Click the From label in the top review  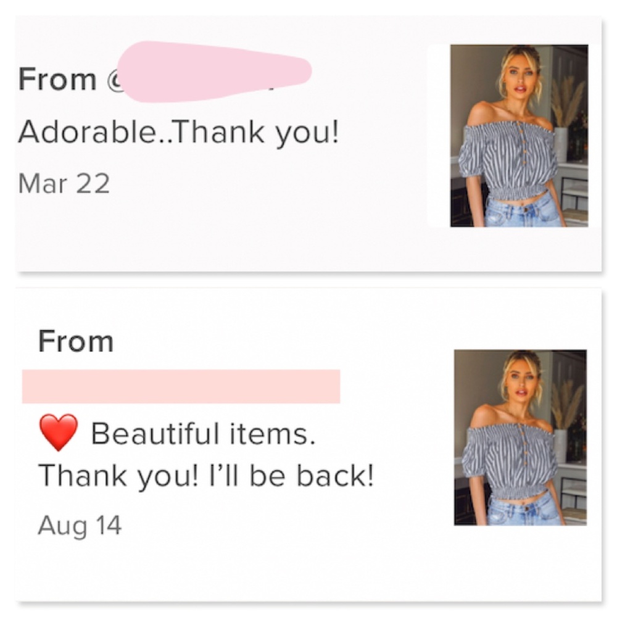57,80
